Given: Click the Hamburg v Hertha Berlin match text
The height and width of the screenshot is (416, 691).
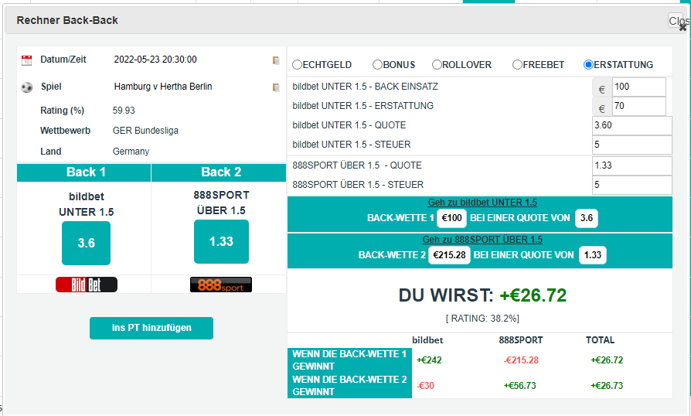Looking at the screenshot, I should point(163,87).
